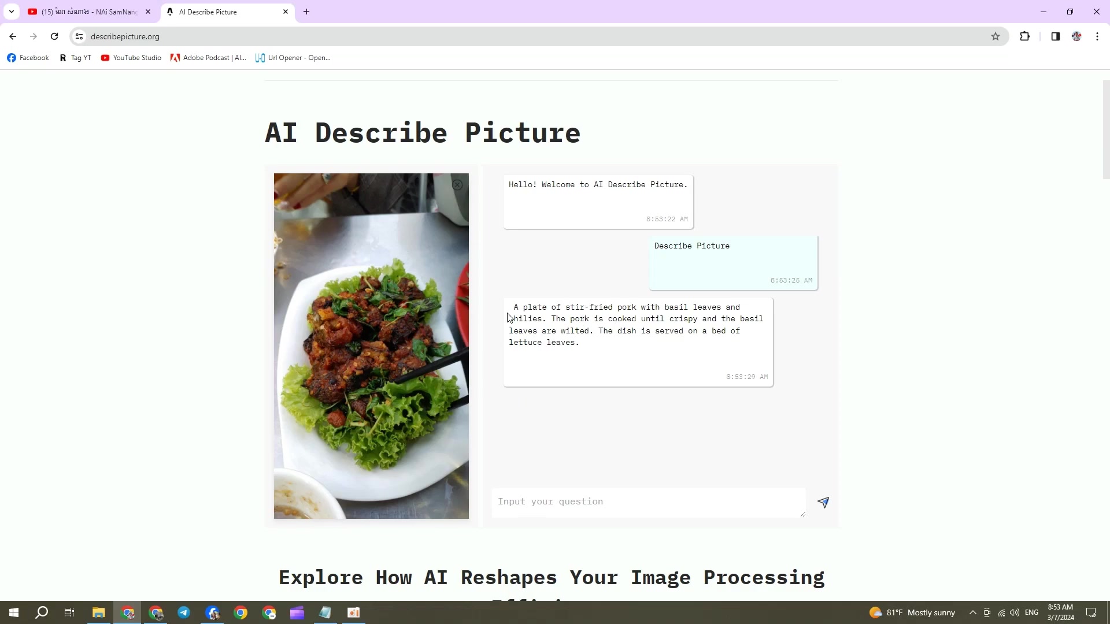Screen dimensions: 1110x624
Task: Toggle the browser side panel icon
Action: pyautogui.click(x=1055, y=36)
